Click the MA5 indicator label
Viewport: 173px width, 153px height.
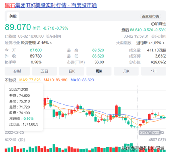click(x=30, y=80)
